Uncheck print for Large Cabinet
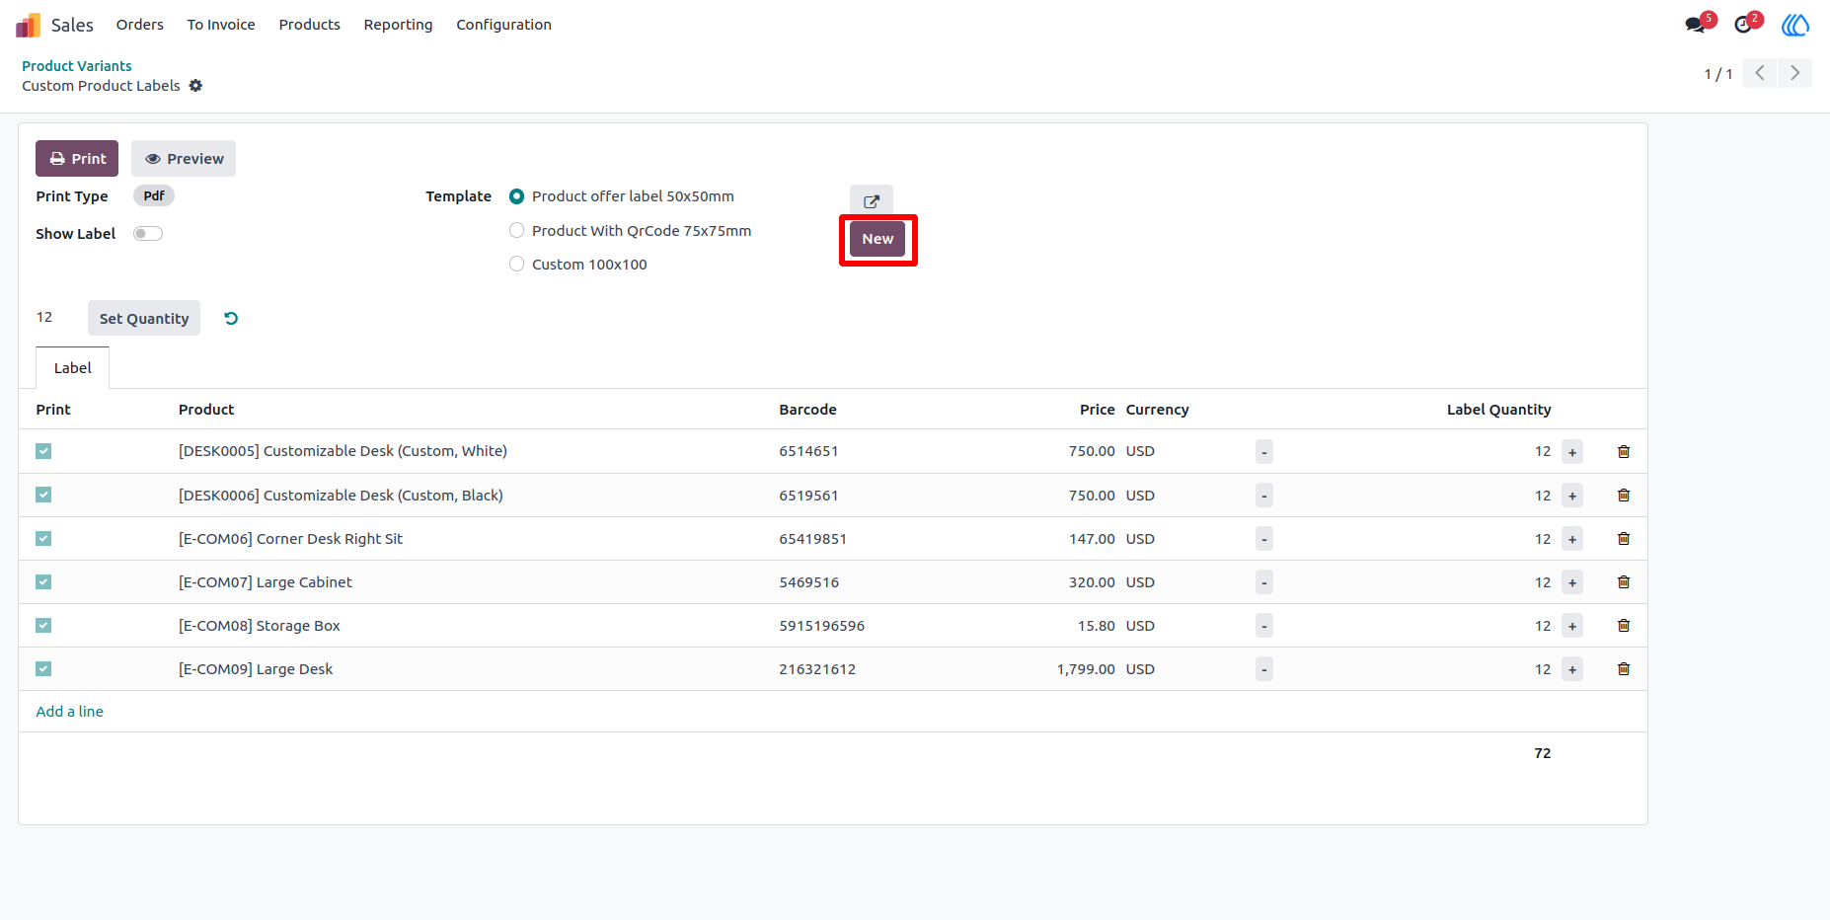Image resolution: width=1830 pixels, height=920 pixels. (43, 582)
